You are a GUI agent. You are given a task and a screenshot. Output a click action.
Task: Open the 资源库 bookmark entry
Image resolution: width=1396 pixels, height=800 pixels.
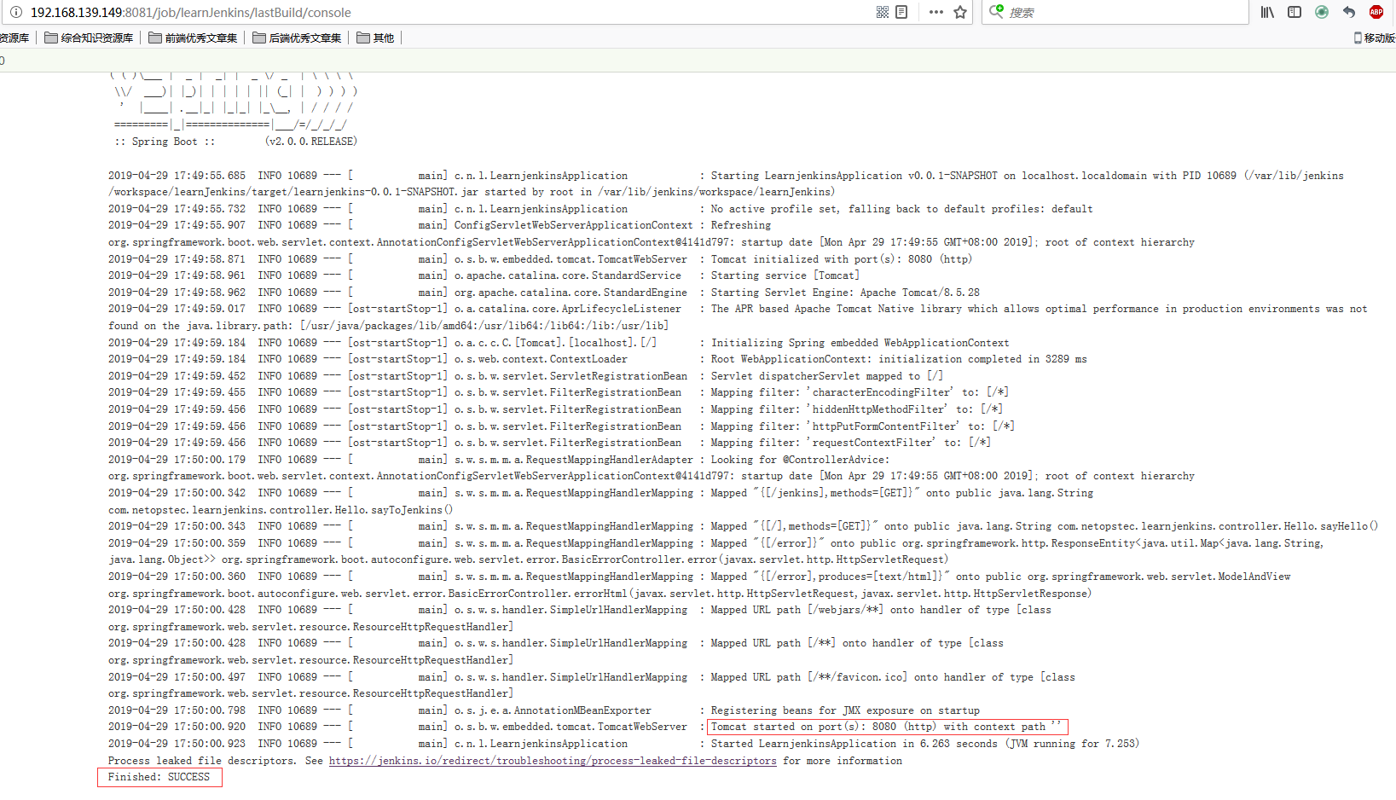(14, 38)
